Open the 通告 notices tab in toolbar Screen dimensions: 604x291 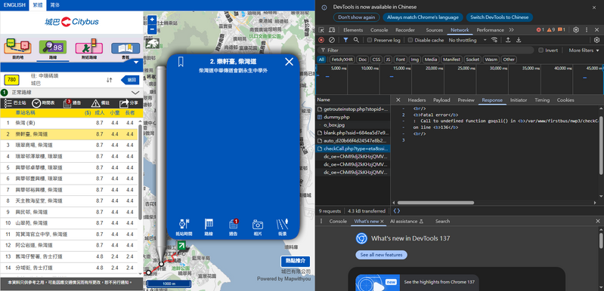[72, 103]
